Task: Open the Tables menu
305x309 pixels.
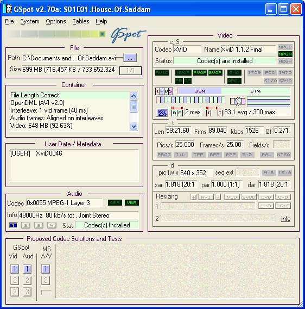Action: 81,21
